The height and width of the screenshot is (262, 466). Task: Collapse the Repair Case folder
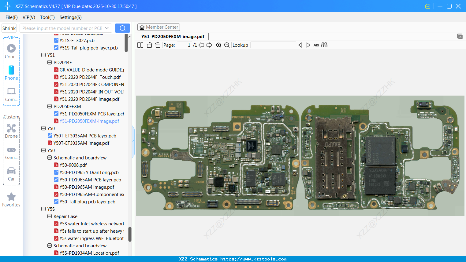tap(50, 216)
